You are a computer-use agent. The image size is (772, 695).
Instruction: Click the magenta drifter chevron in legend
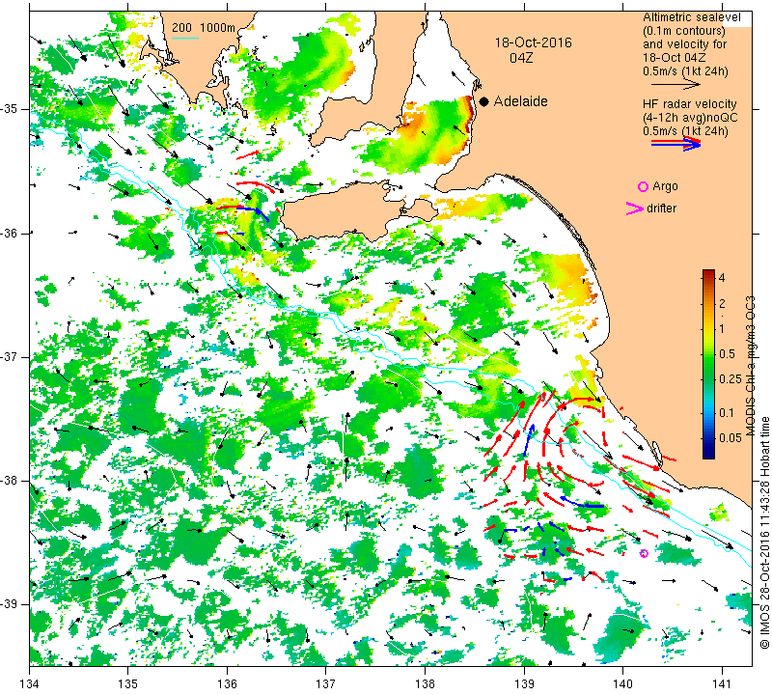tap(635, 208)
